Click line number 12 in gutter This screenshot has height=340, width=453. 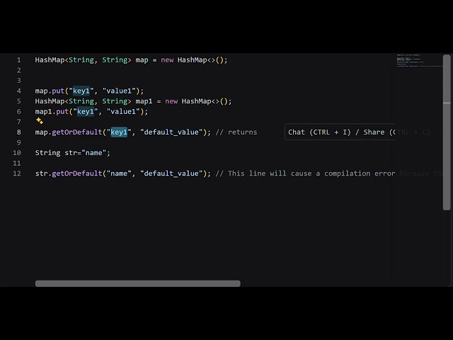point(17,174)
